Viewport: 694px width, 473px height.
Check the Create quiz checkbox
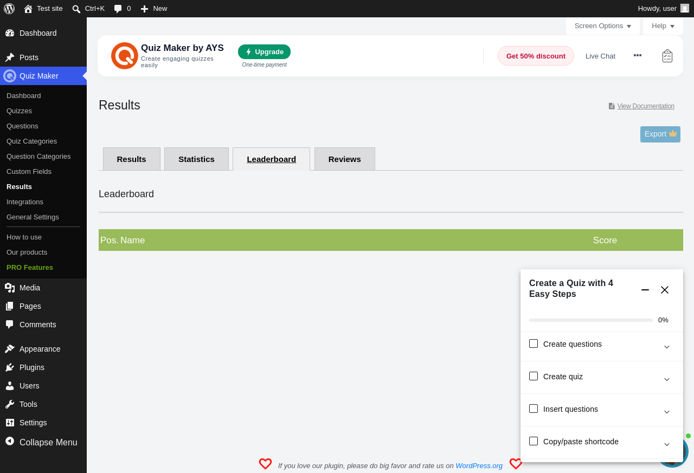pos(534,376)
